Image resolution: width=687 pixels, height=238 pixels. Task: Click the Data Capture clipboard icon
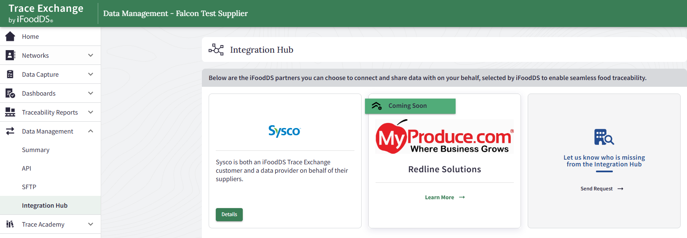tap(10, 74)
